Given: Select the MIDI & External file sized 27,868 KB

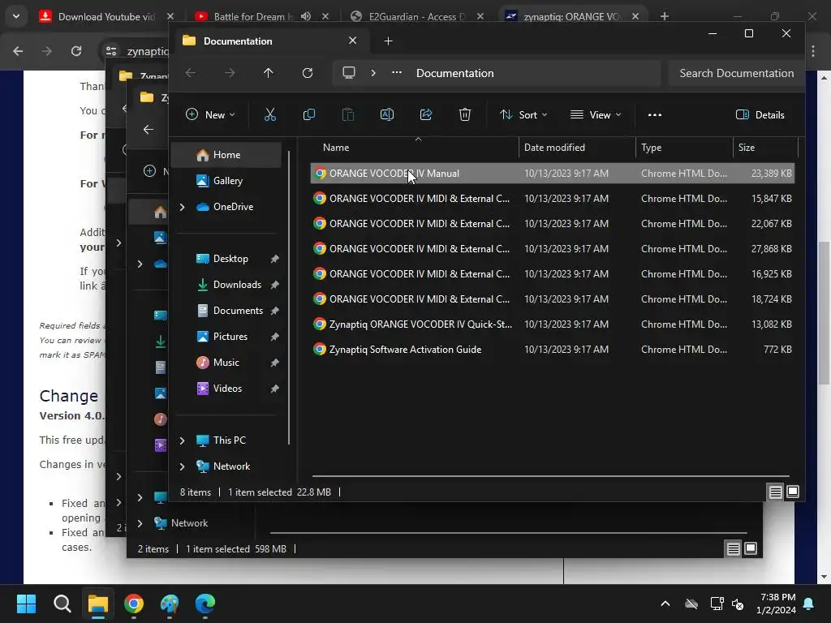Looking at the screenshot, I should tap(552, 248).
